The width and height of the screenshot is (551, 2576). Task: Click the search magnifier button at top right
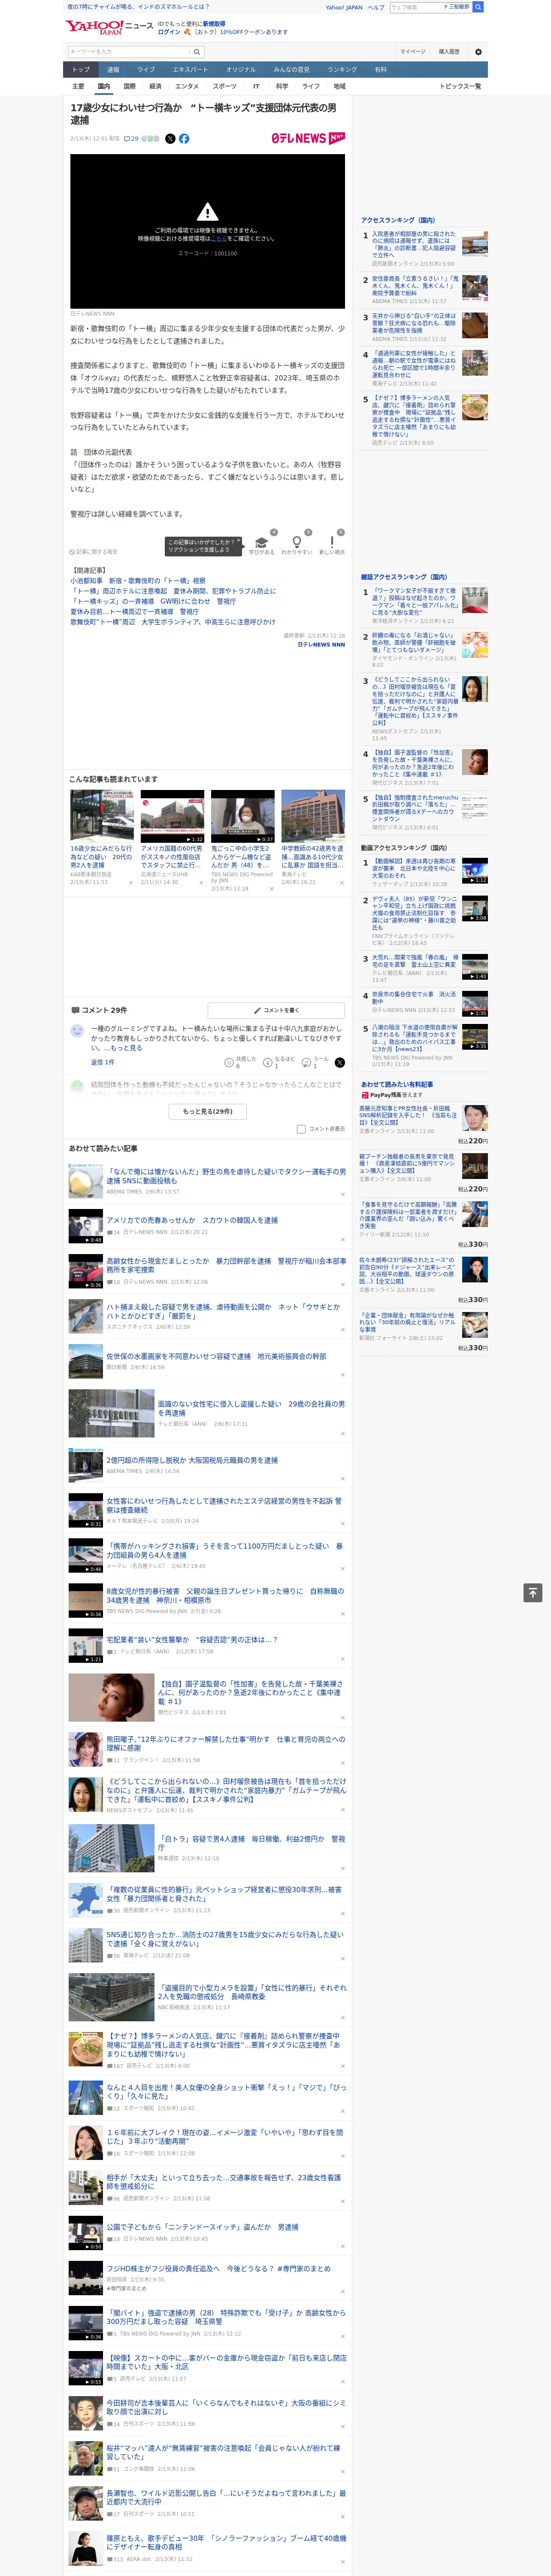[478, 7]
